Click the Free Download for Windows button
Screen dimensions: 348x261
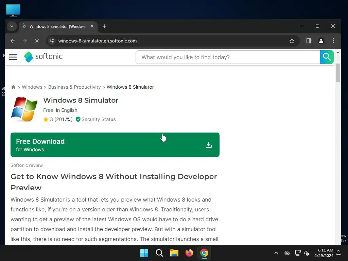(115, 145)
